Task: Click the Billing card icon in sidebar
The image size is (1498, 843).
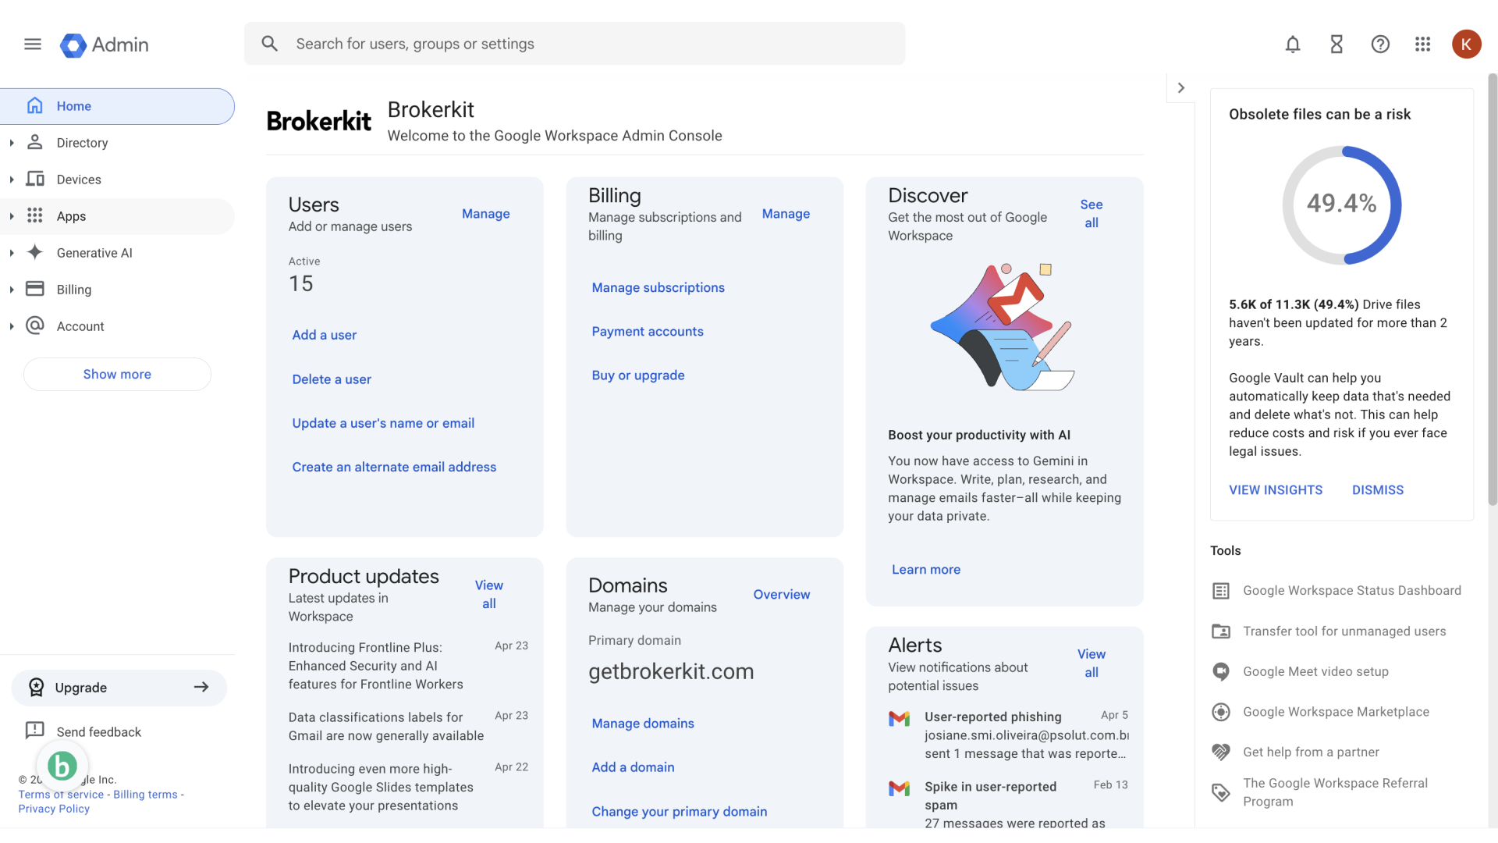Action: (x=35, y=289)
